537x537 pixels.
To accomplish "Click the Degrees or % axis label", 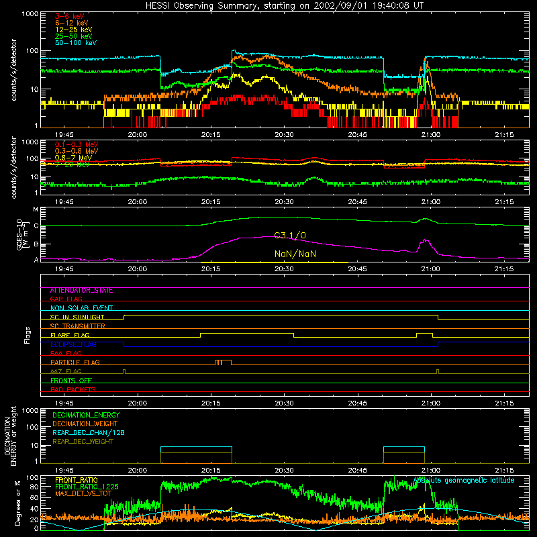I will pyautogui.click(x=17, y=503).
